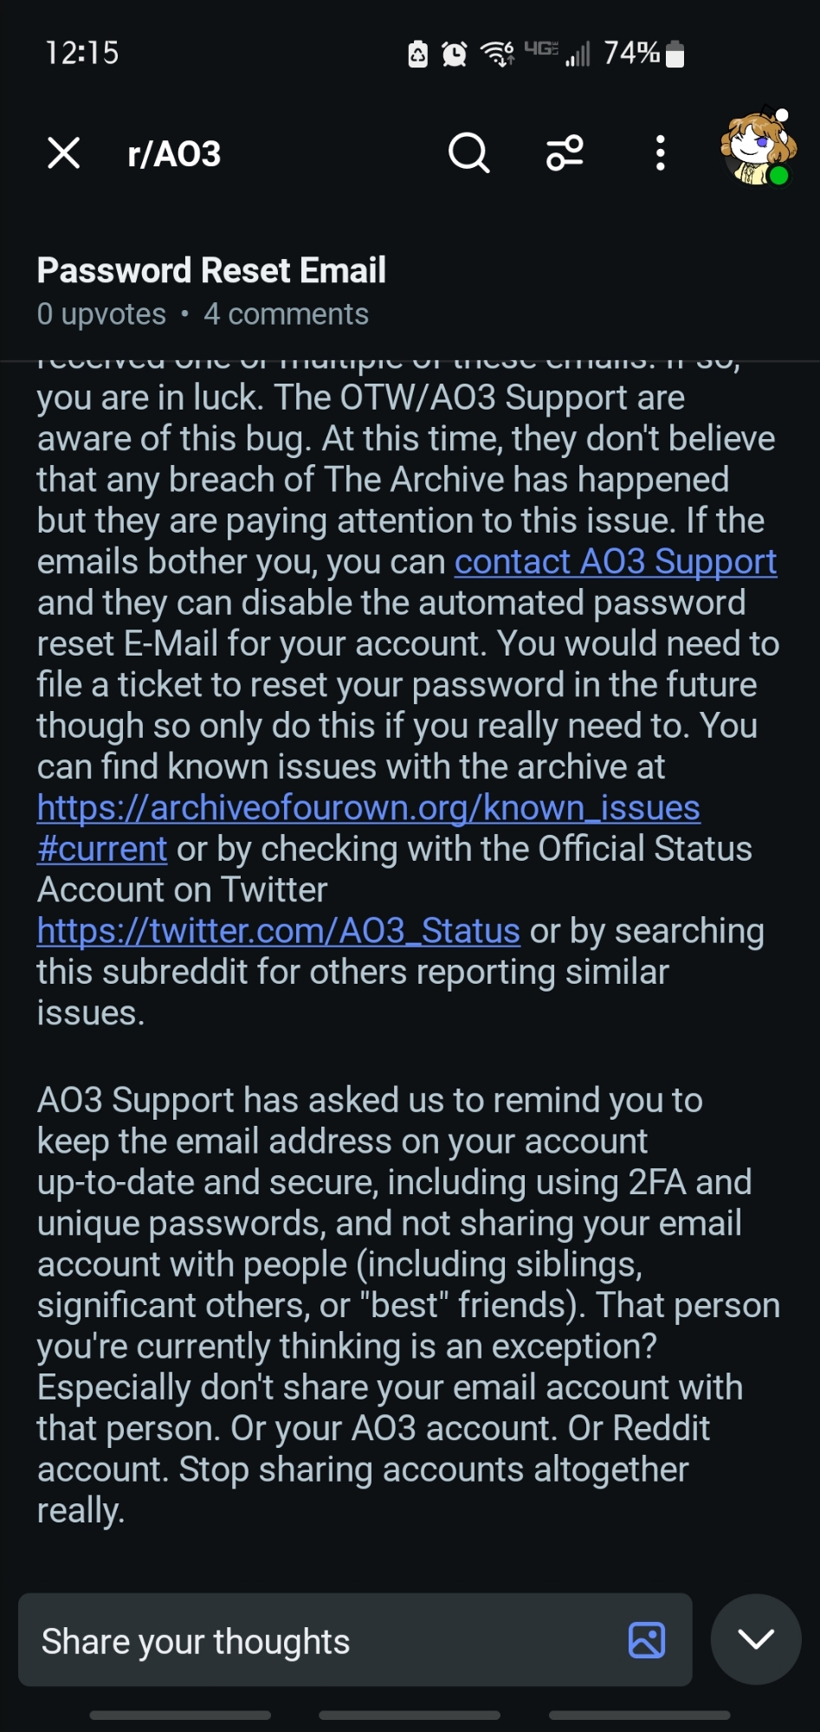
Task: Close the post with the X icon
Action: [x=64, y=153]
